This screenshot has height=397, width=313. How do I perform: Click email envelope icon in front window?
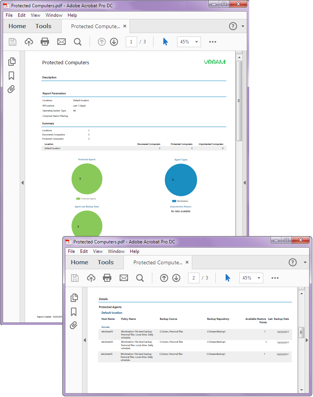point(123,278)
